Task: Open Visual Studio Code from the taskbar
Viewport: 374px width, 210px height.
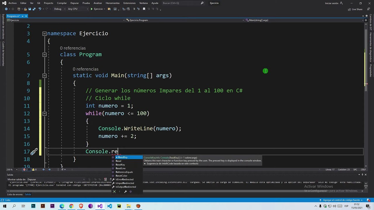Action: [x=110, y=206]
